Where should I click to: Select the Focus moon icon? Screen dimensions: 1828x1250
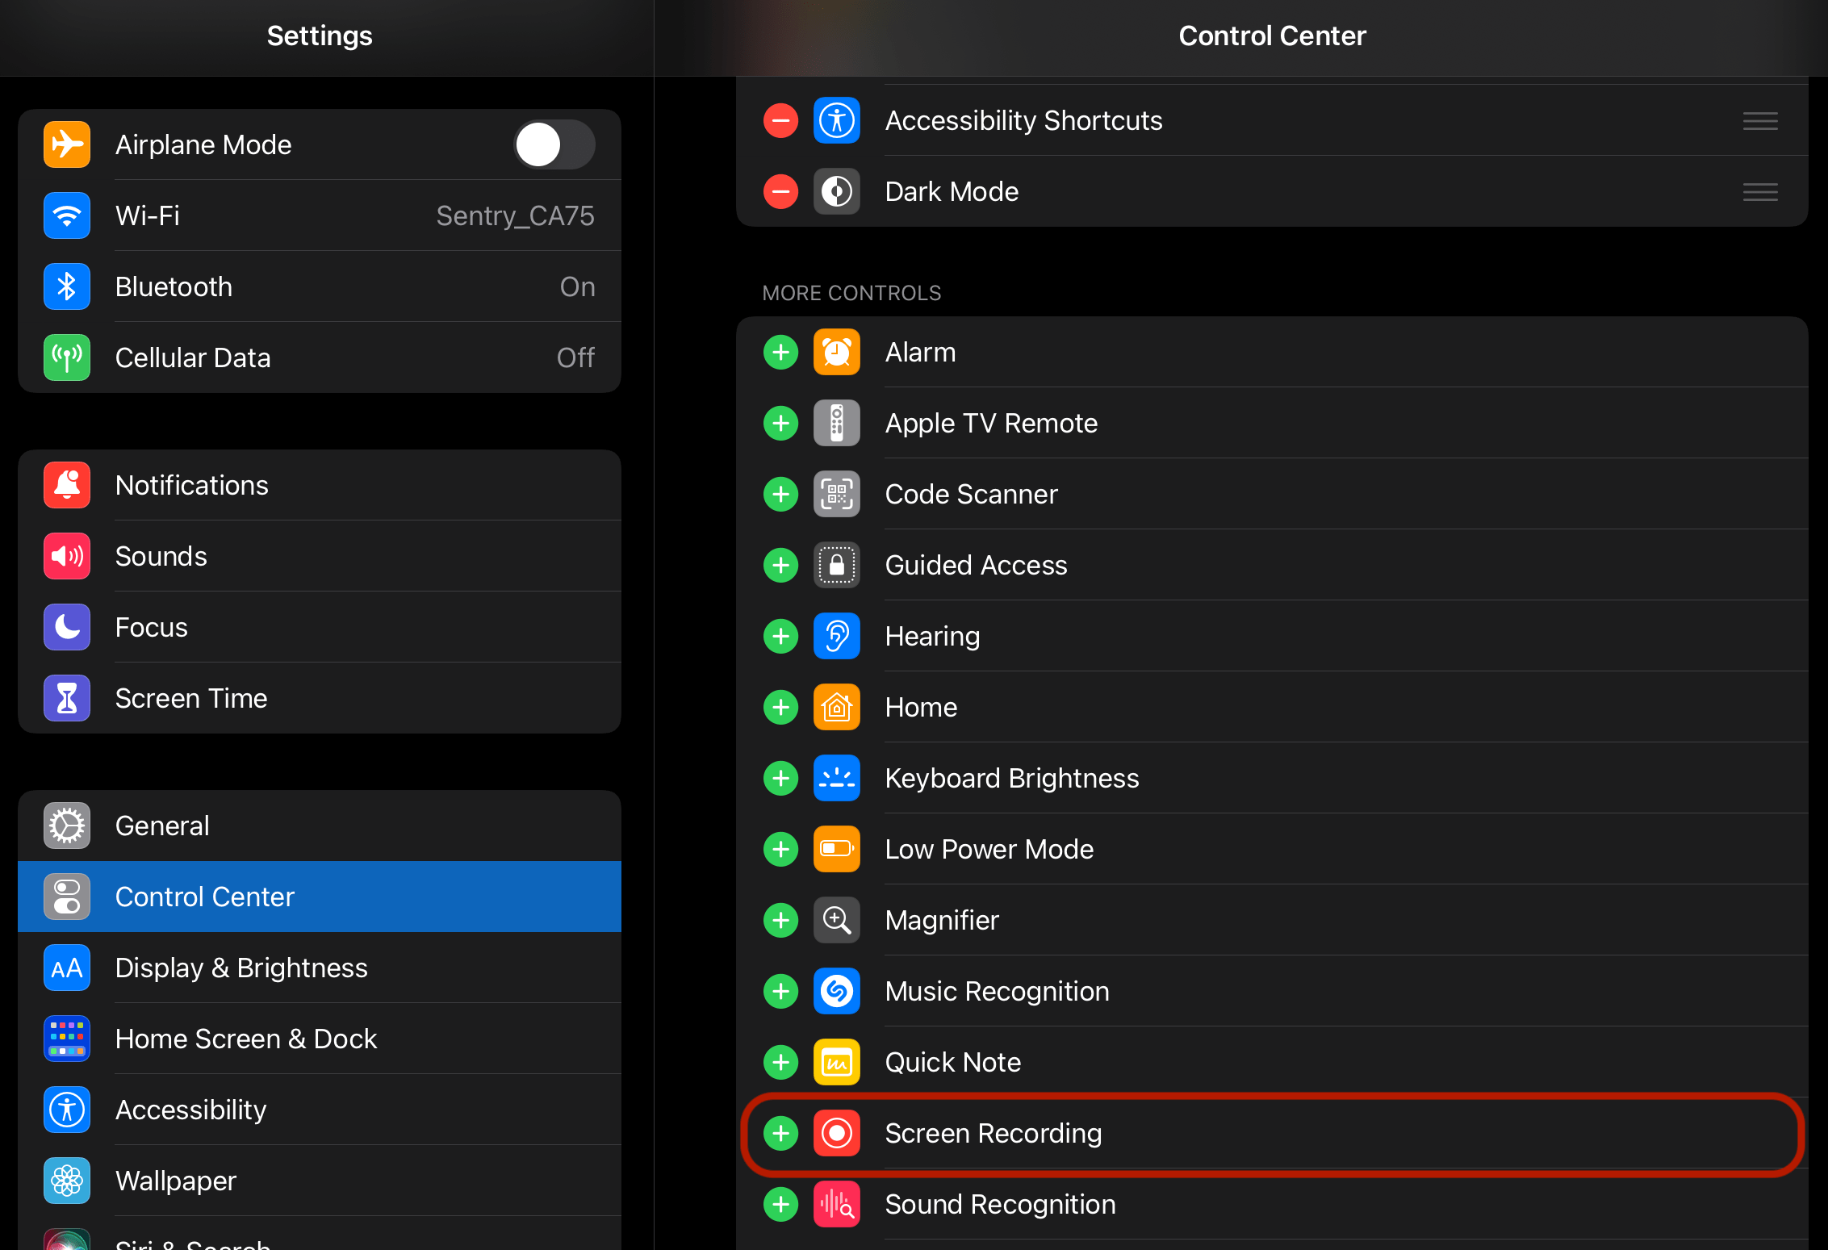67,627
